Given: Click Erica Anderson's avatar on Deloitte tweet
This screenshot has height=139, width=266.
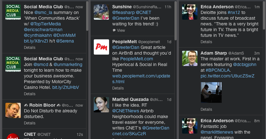Looking at the screenshot, I should coord(190,12).
